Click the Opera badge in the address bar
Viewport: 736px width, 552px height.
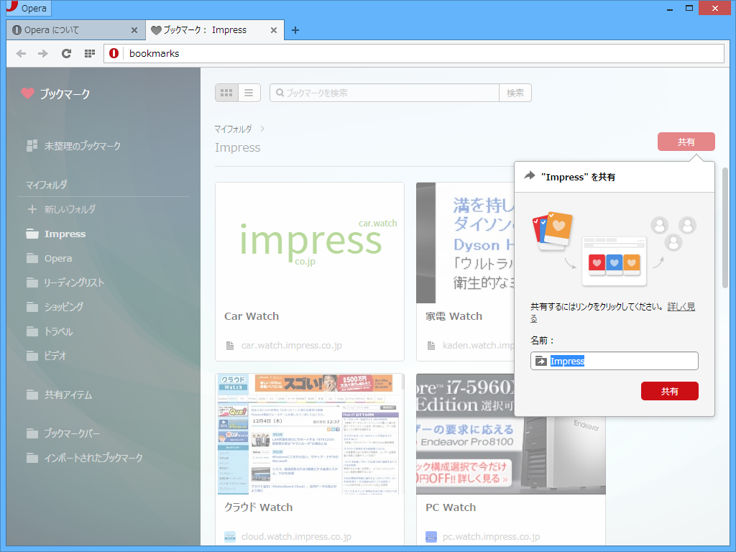pyautogui.click(x=113, y=53)
